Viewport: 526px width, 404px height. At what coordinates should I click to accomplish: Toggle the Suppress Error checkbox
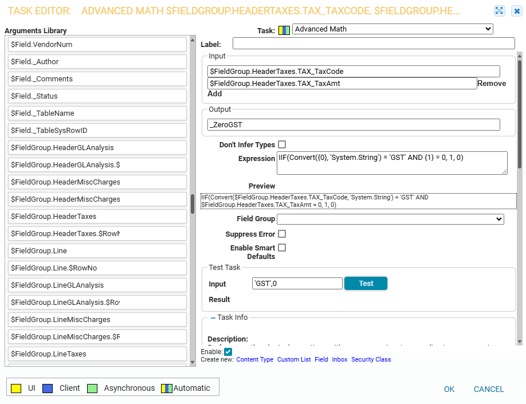tap(282, 234)
